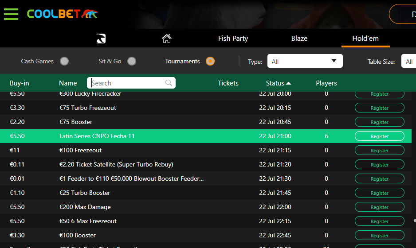Register for €200 Max Damage tournament
The image size is (416, 248).
coord(379,207)
